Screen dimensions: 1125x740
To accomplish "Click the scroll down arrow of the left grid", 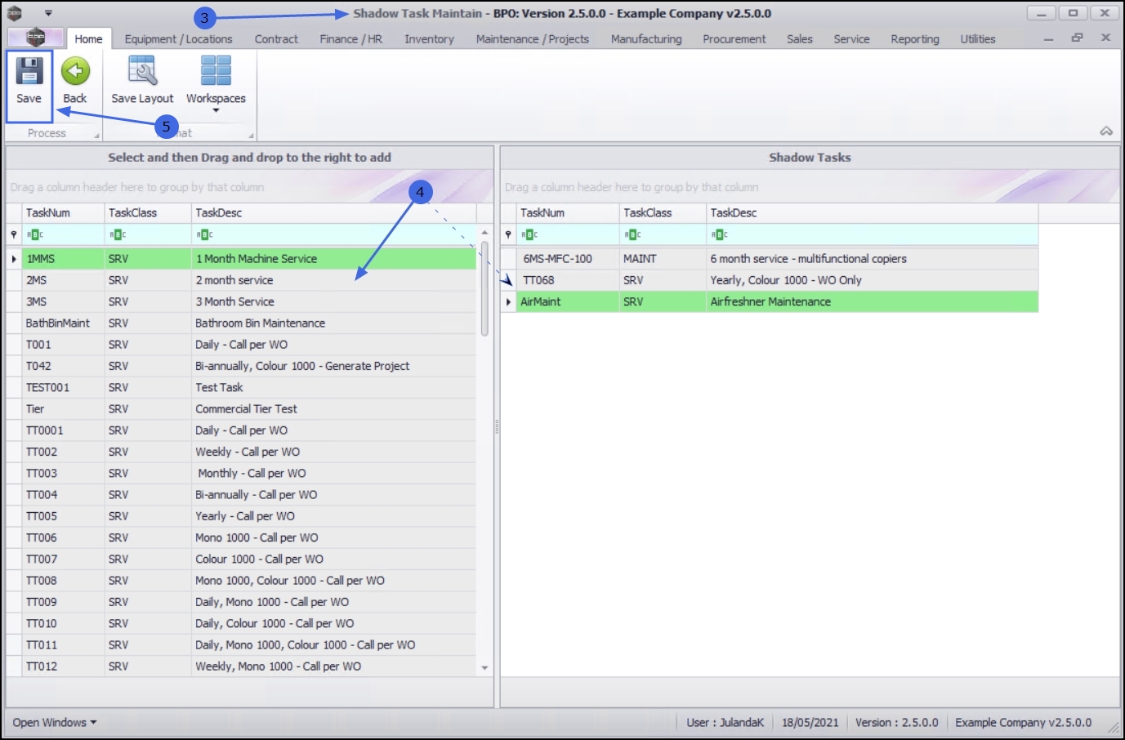I will point(484,668).
